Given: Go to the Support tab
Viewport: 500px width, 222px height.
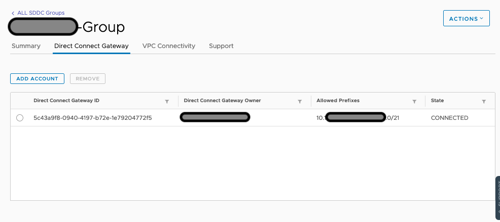Looking at the screenshot, I should (221, 46).
